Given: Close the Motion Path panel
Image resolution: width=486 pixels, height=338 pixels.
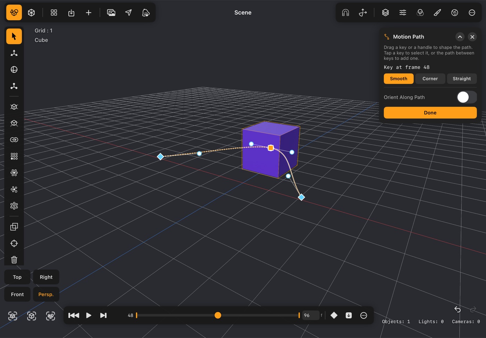Looking at the screenshot, I should pos(472,37).
